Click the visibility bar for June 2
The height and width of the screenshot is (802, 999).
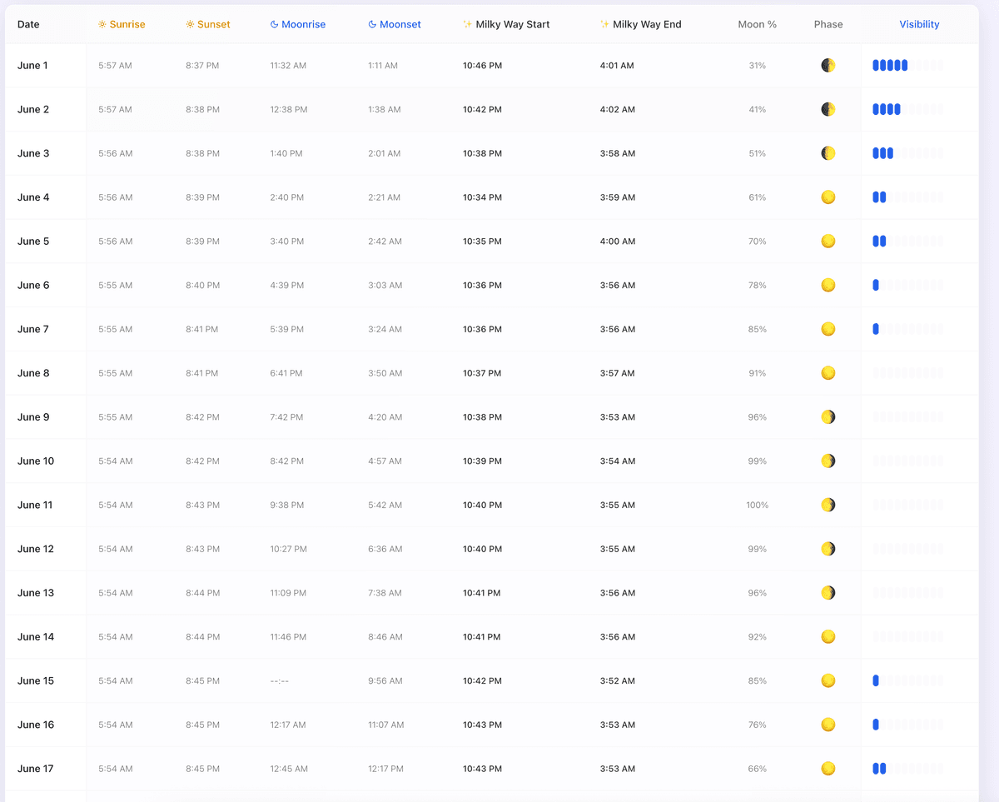[907, 110]
